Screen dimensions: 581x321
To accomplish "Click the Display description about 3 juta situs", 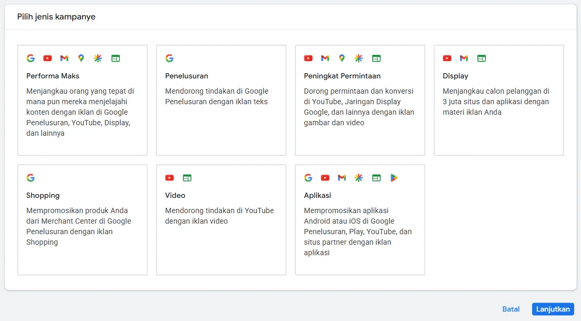I will (496, 102).
